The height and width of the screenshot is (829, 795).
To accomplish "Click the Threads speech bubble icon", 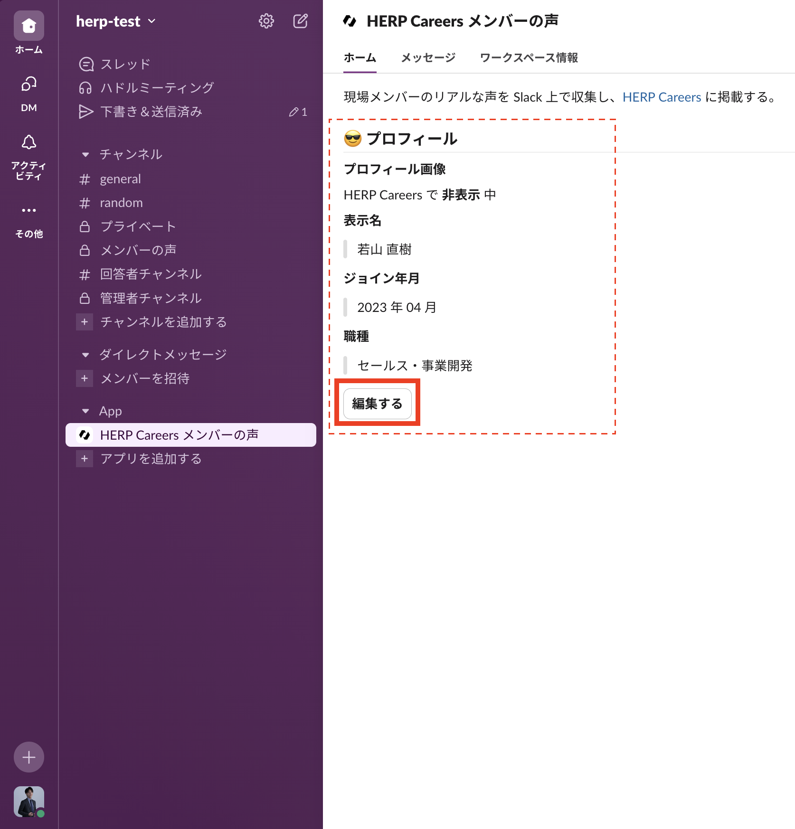I will tap(86, 64).
